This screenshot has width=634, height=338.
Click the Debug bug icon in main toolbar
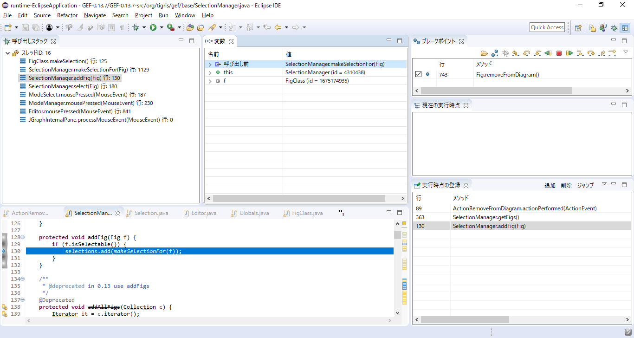coord(136,28)
